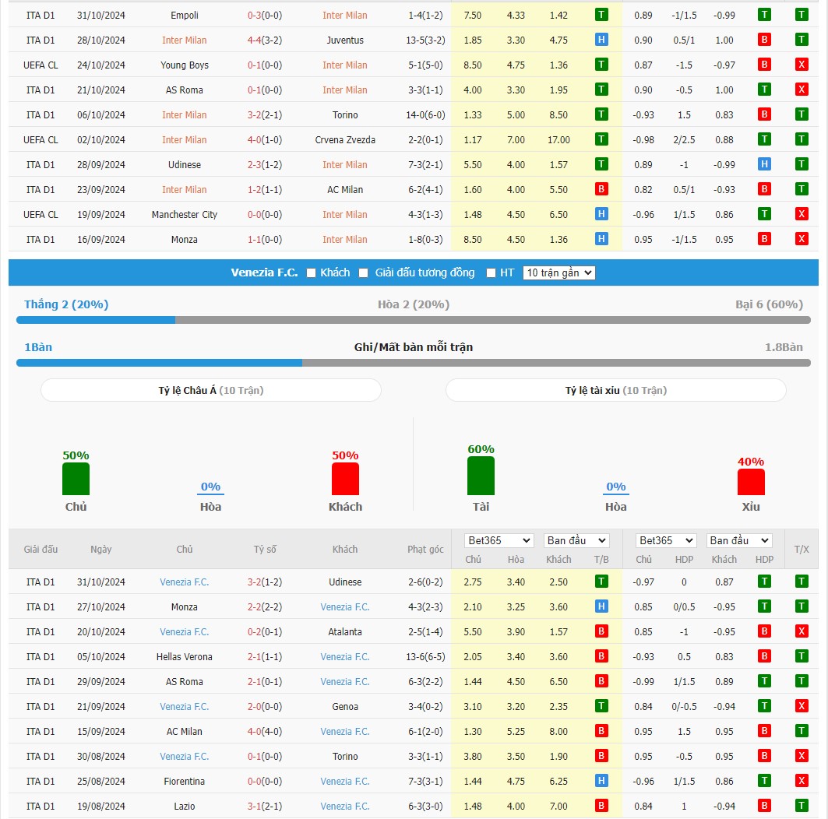Select the Tỷ lệ tài xỉu (10 Trận) heading
The image size is (828, 819).
click(x=615, y=391)
